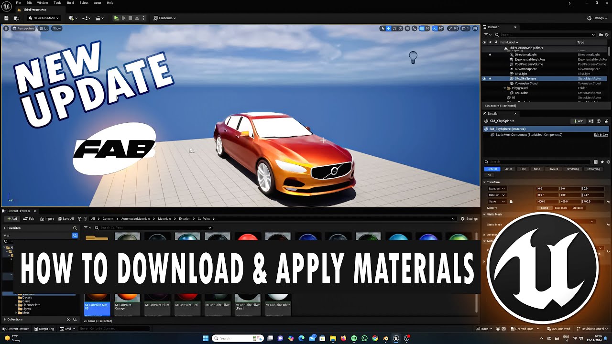Collapse the Transform section in Details
This screenshot has height=344, width=612.
pos(484,182)
